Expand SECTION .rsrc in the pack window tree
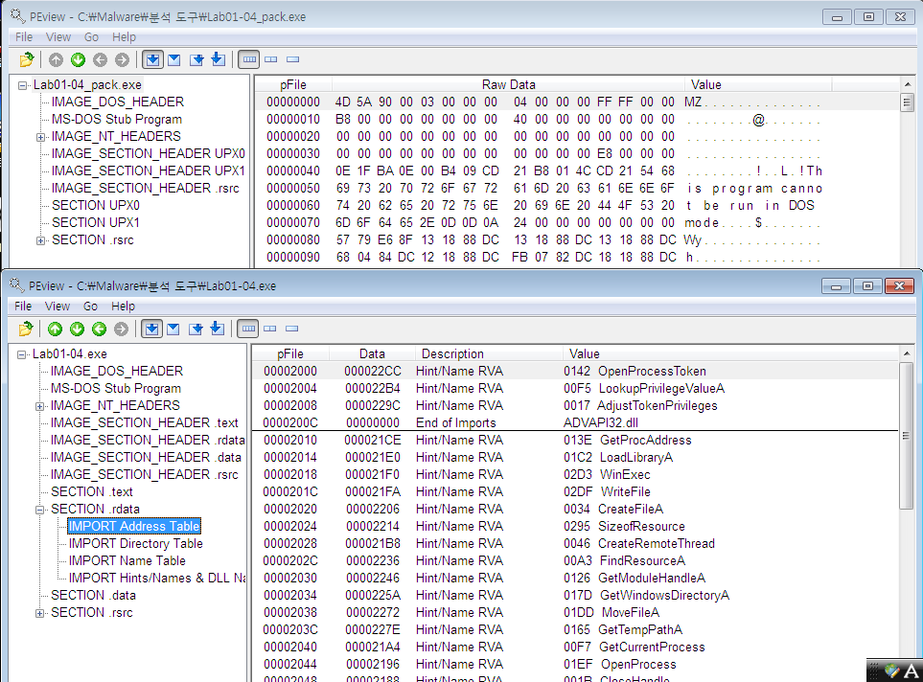Viewport: 923px width, 682px height. (x=40, y=241)
